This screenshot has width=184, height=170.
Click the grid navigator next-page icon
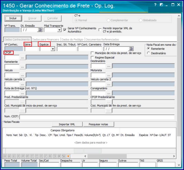pos(23,156)
